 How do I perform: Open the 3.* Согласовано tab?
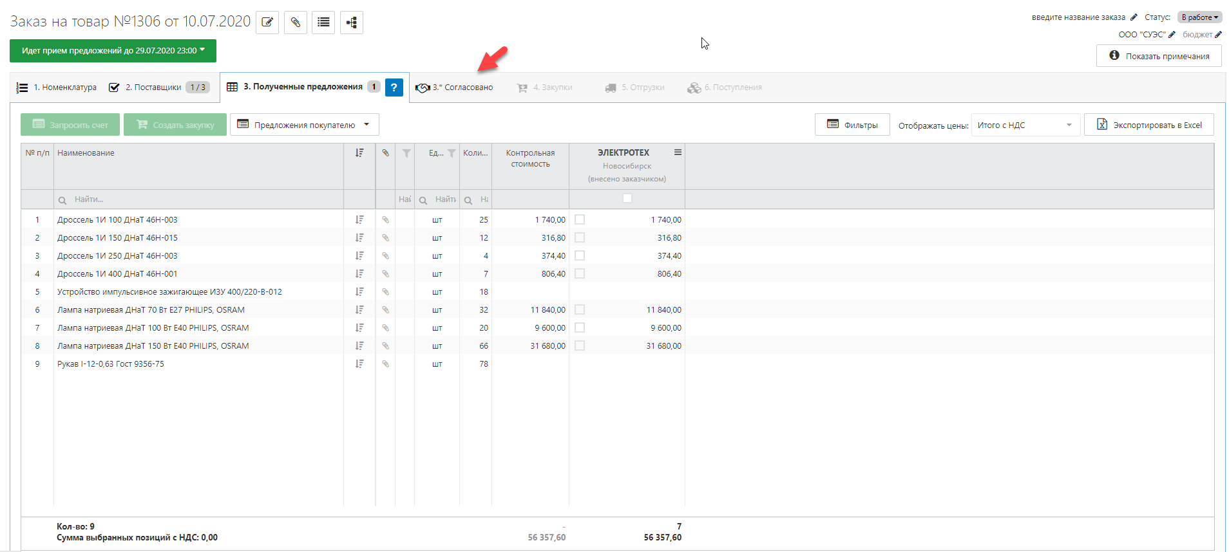click(x=455, y=87)
